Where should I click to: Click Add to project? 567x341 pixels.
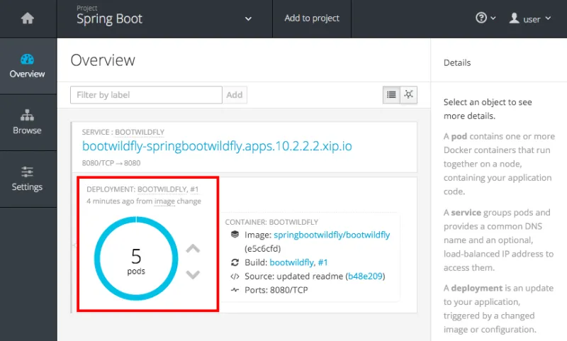click(x=312, y=18)
